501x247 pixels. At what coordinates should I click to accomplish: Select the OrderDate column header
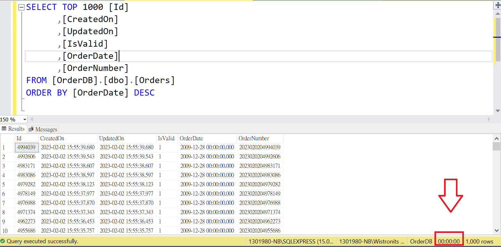click(208, 138)
